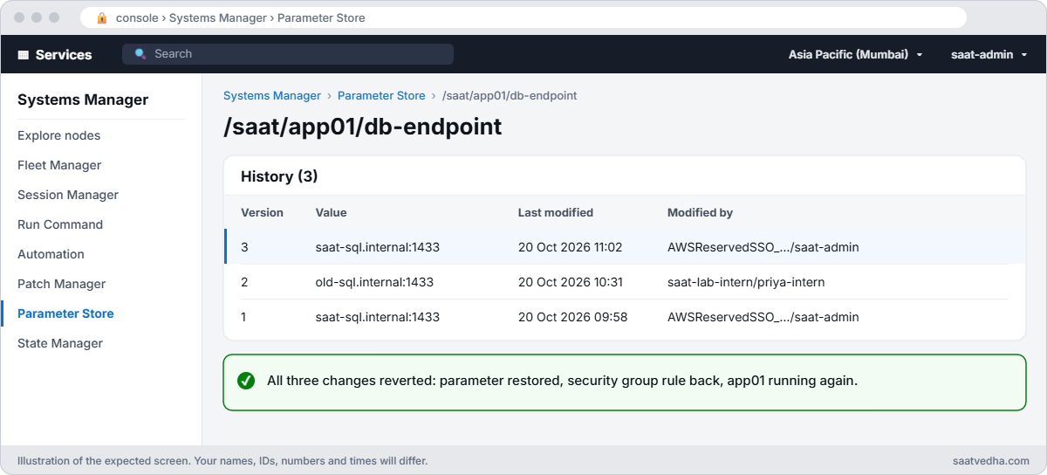Viewport: 1047px width, 475px height.
Task: Open Session Manager in sidebar
Action: 68,195
